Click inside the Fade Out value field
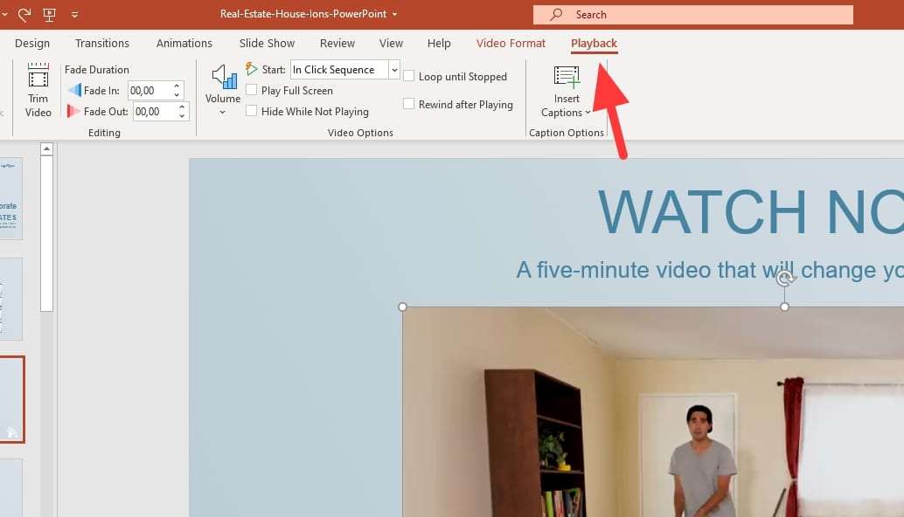The width and height of the screenshot is (904, 517). pyautogui.click(x=153, y=111)
